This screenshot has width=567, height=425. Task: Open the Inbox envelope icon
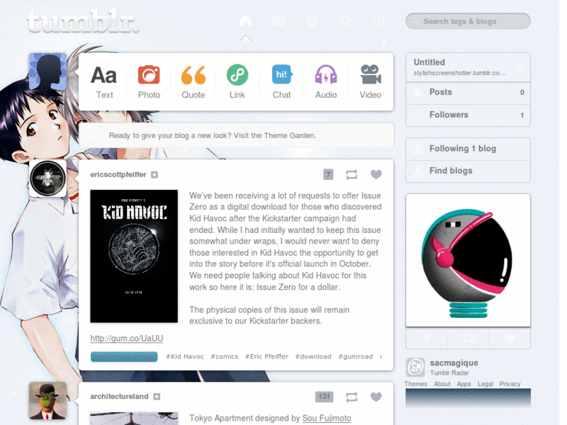click(279, 21)
